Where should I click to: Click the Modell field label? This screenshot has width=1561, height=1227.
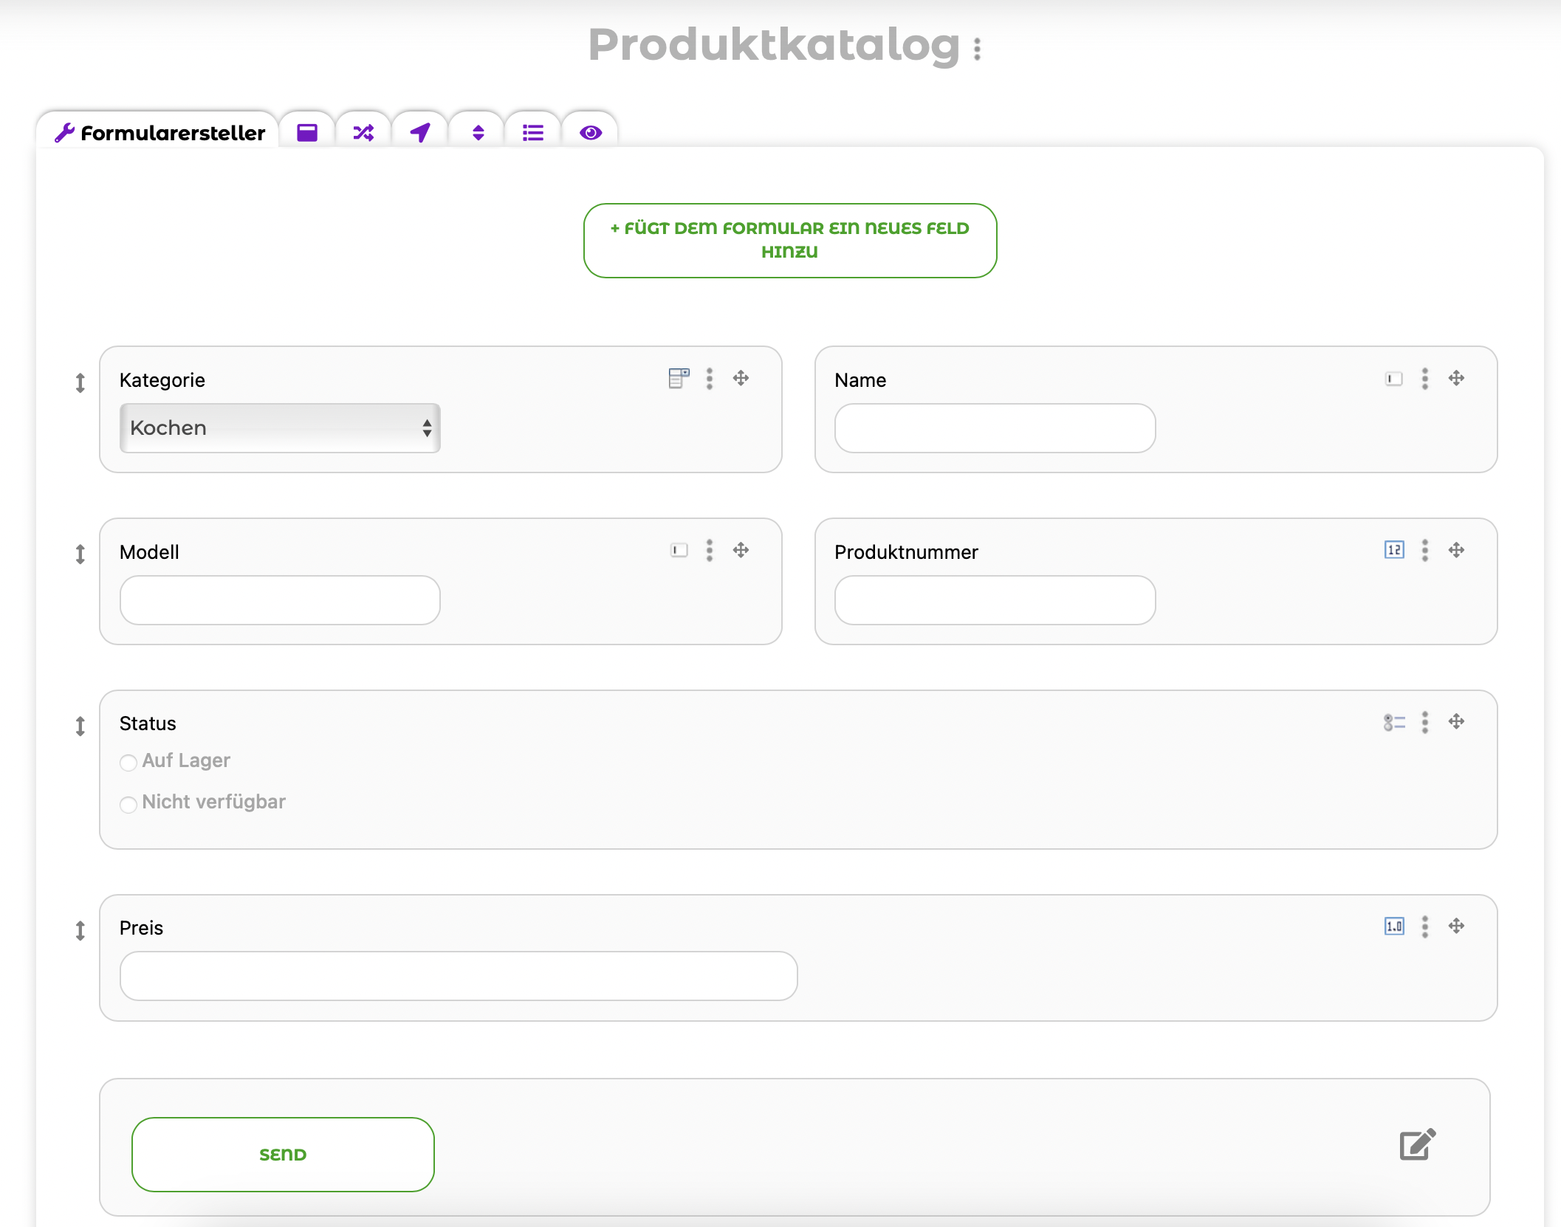click(x=149, y=552)
